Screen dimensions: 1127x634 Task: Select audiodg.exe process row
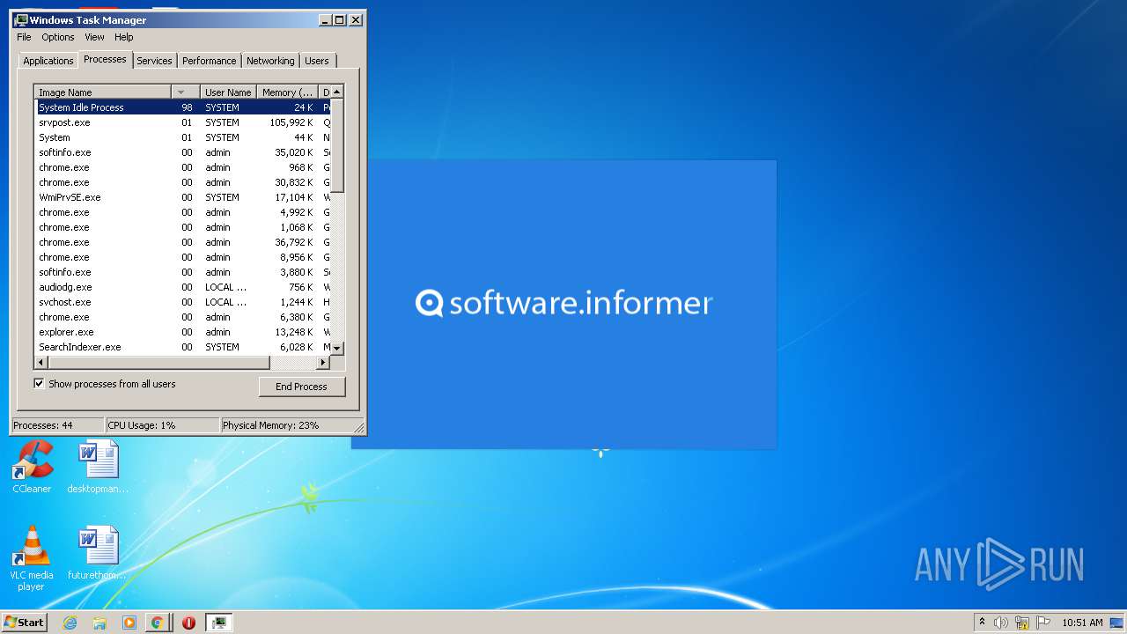pos(183,287)
